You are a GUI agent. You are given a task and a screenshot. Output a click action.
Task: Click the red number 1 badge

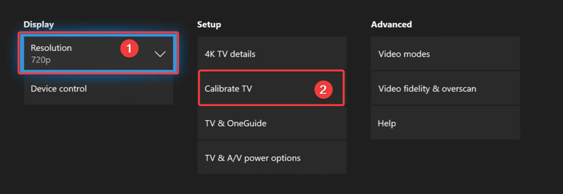click(x=129, y=48)
